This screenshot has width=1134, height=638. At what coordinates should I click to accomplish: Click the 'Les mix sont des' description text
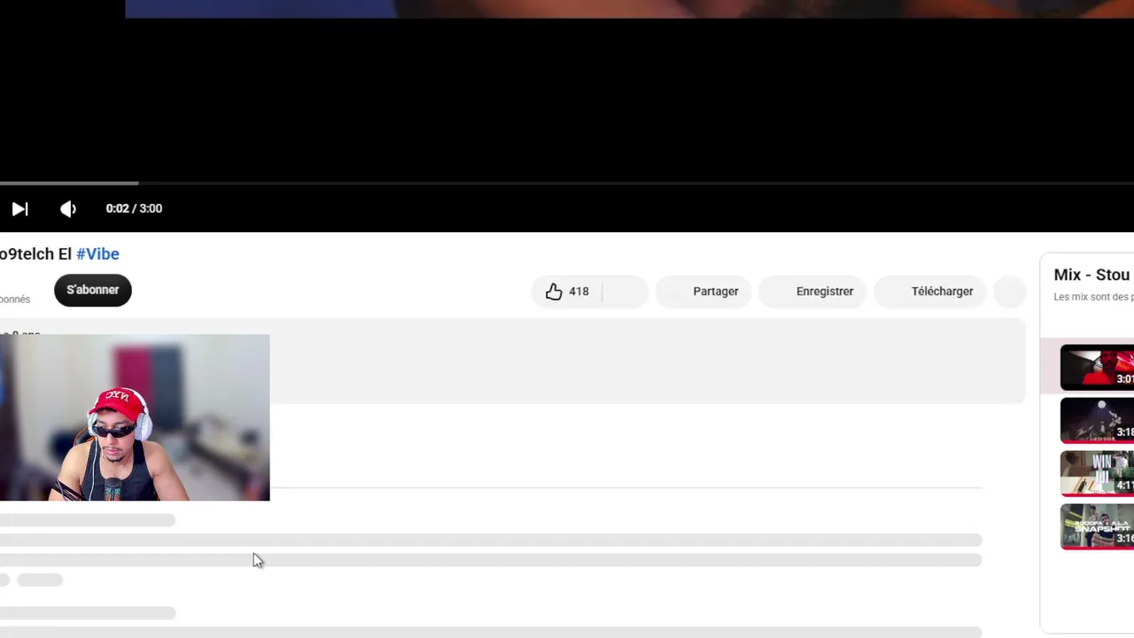1093,297
